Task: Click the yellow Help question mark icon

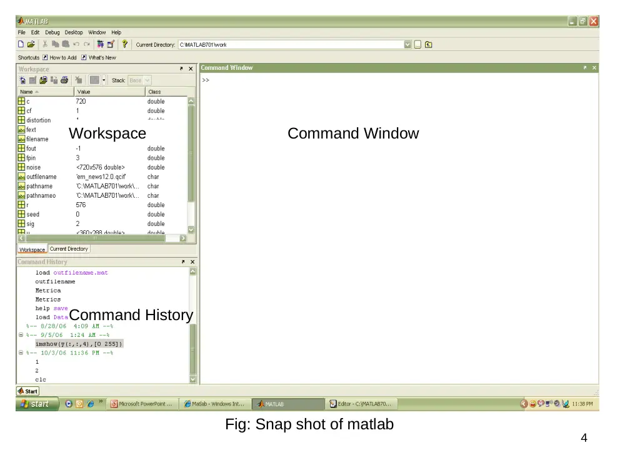Action: pos(125,44)
